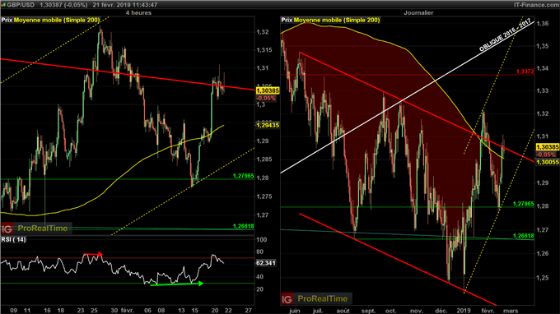Click 'août' on the Journalier time axis
Screen dimensions: 560x314
343,311
